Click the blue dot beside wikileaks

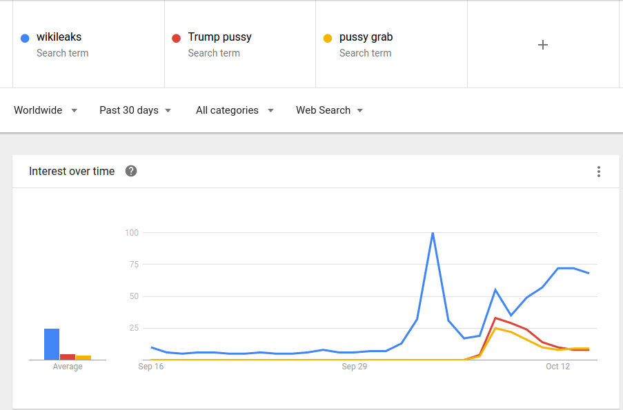pyautogui.click(x=25, y=38)
